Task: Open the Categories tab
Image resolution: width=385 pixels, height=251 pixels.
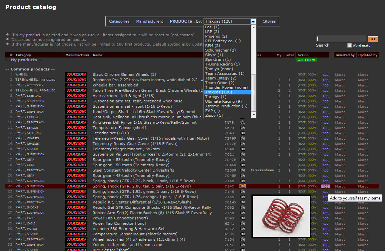Action: (119, 21)
